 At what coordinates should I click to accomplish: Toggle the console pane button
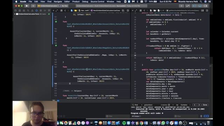pyautogui.click(x=208, y=116)
